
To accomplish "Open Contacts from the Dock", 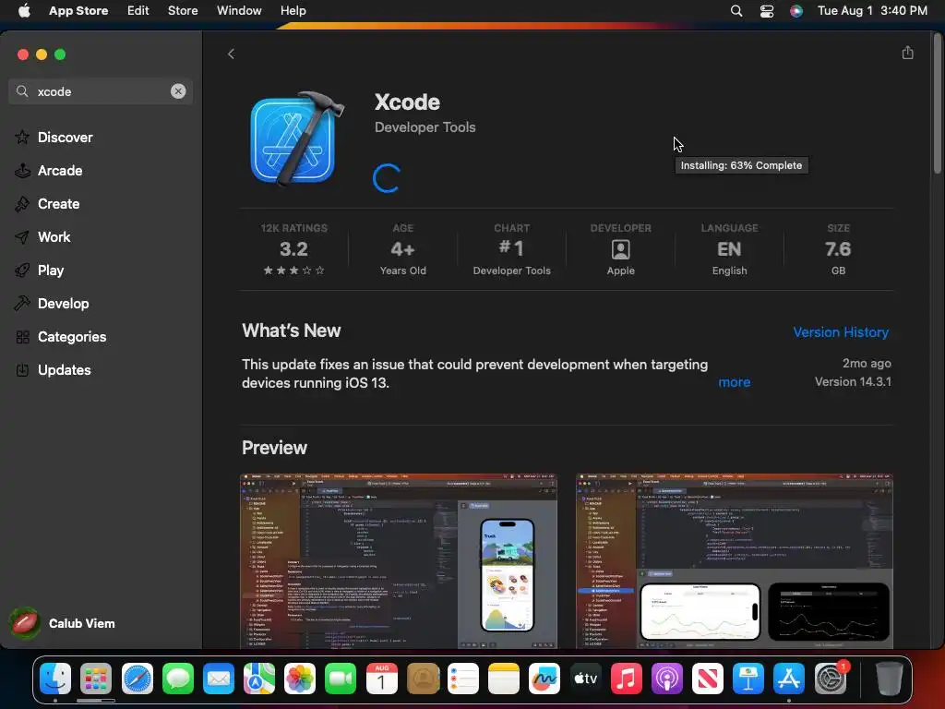I will [x=423, y=679].
